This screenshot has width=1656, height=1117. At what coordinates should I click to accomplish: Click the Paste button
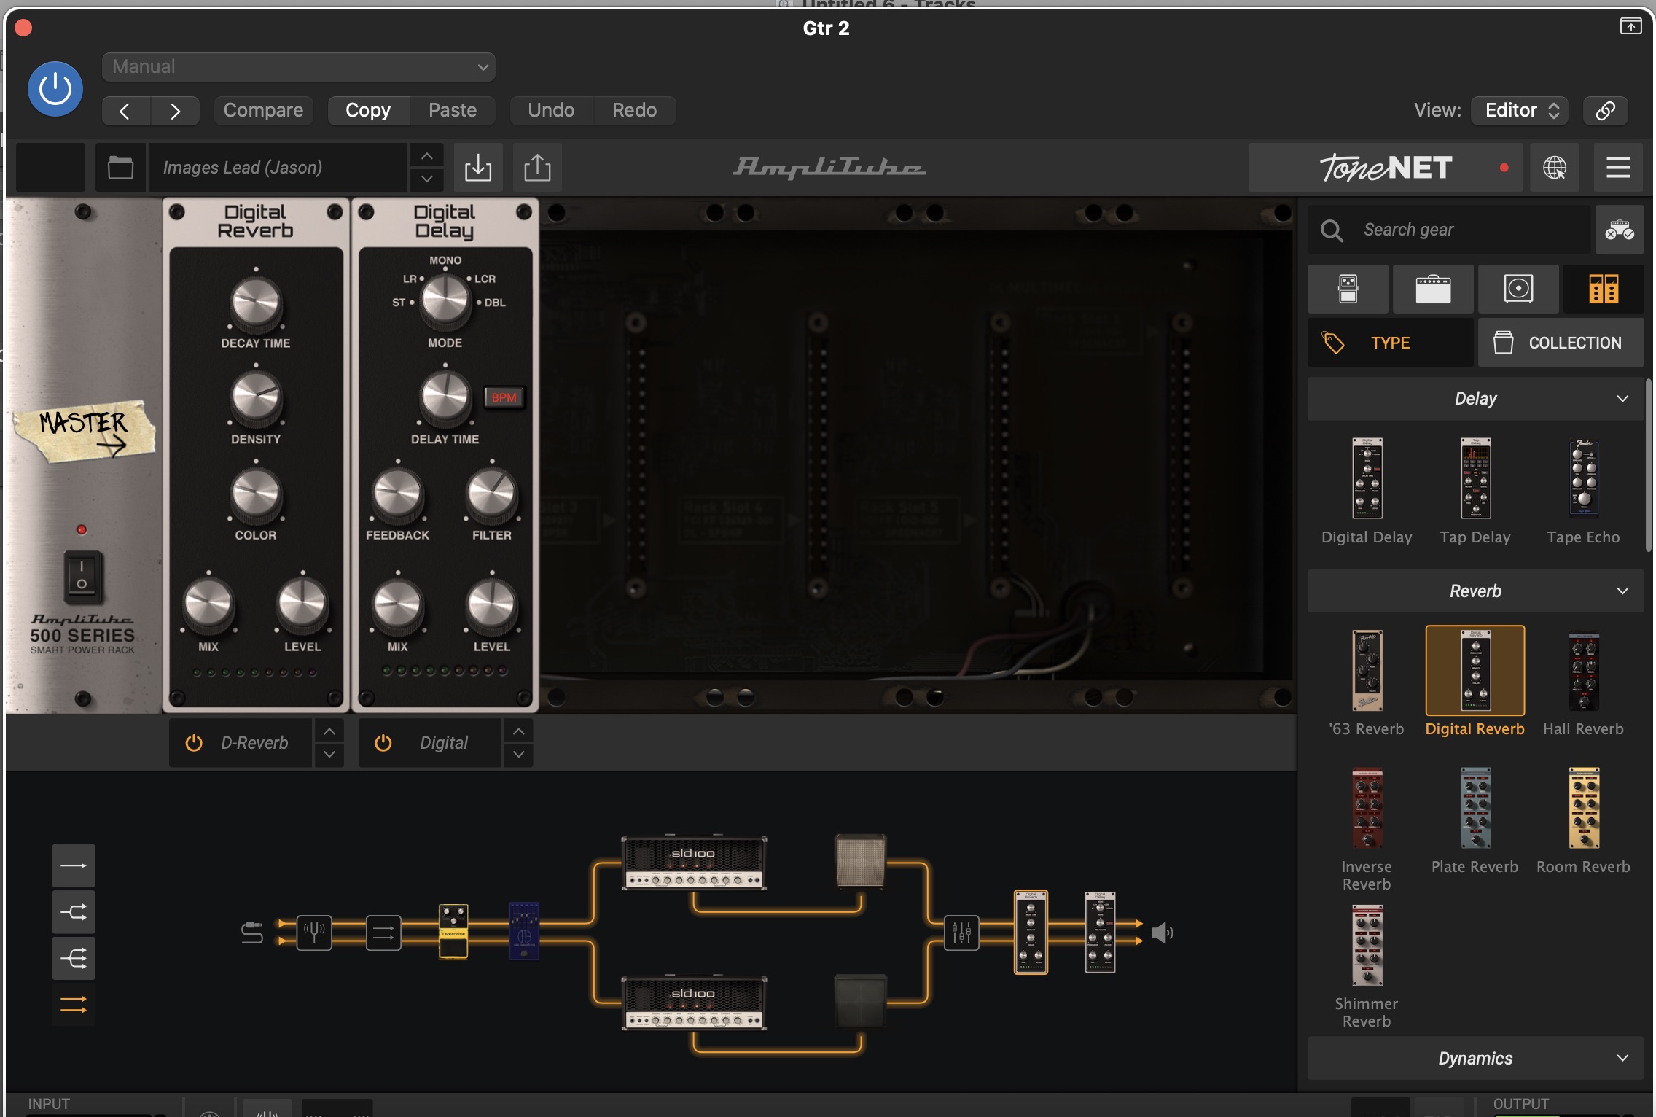pyautogui.click(x=453, y=110)
